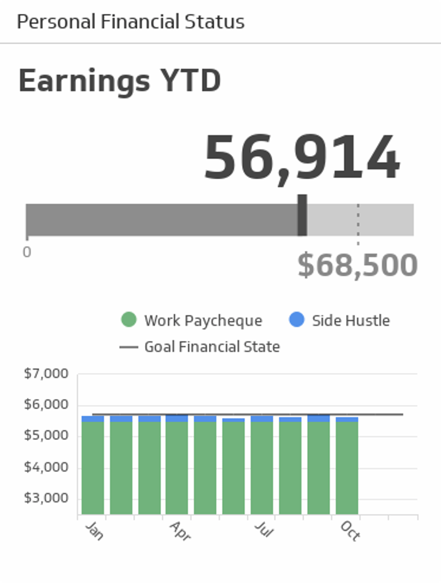
Task: Click the dark filled portion of the gauge
Action: point(162,220)
